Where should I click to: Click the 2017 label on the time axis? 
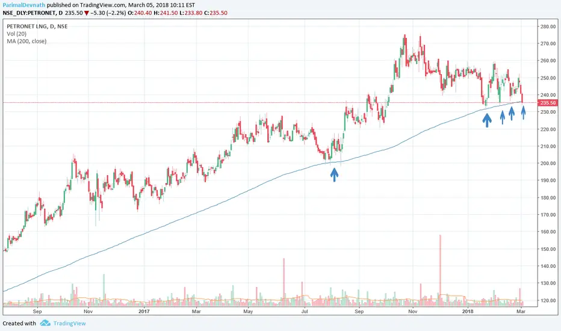click(144, 311)
